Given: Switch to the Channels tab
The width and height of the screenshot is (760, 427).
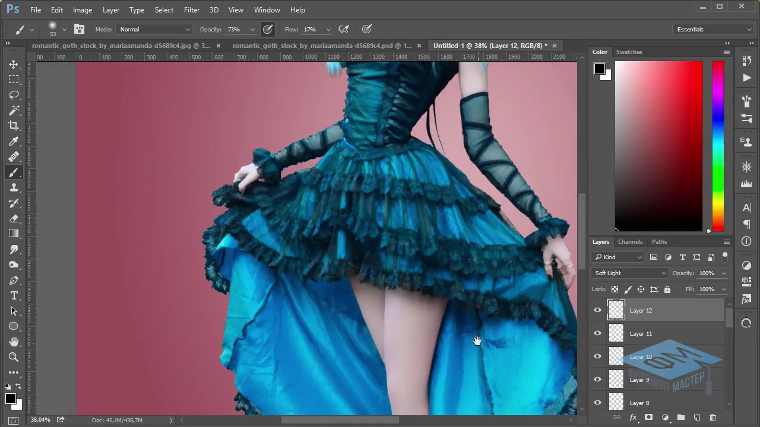Looking at the screenshot, I should pyautogui.click(x=630, y=241).
